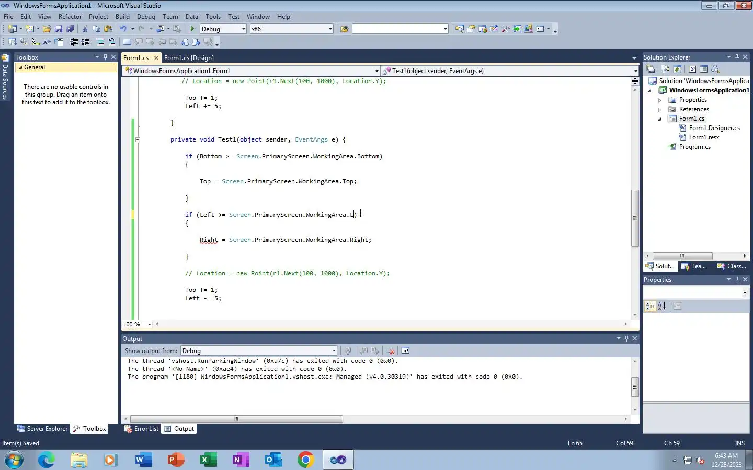
Task: Expand the Properties node in Solution Explorer
Action: click(659, 100)
